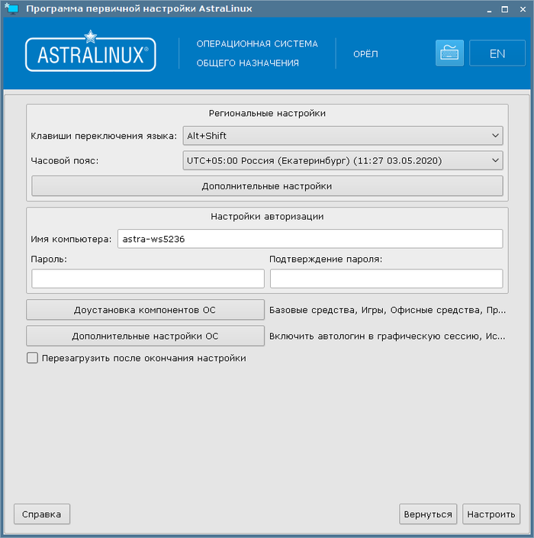Click the ОРЁЛ edition label
534x538 pixels.
pyautogui.click(x=365, y=54)
